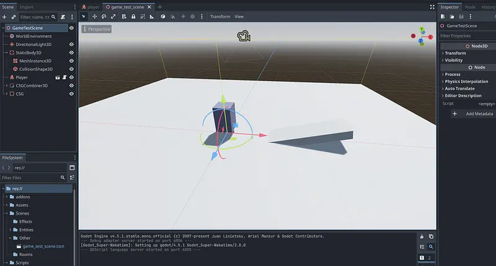Click the red X axis on the view gizmo
This screenshot has height=266, width=496.
[414, 36]
